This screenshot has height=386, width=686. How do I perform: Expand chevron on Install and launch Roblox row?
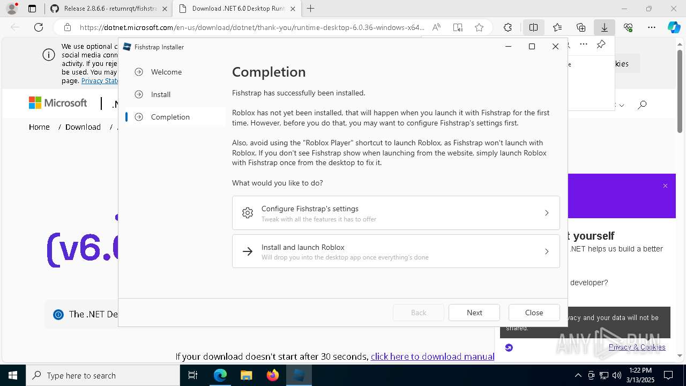(x=547, y=251)
